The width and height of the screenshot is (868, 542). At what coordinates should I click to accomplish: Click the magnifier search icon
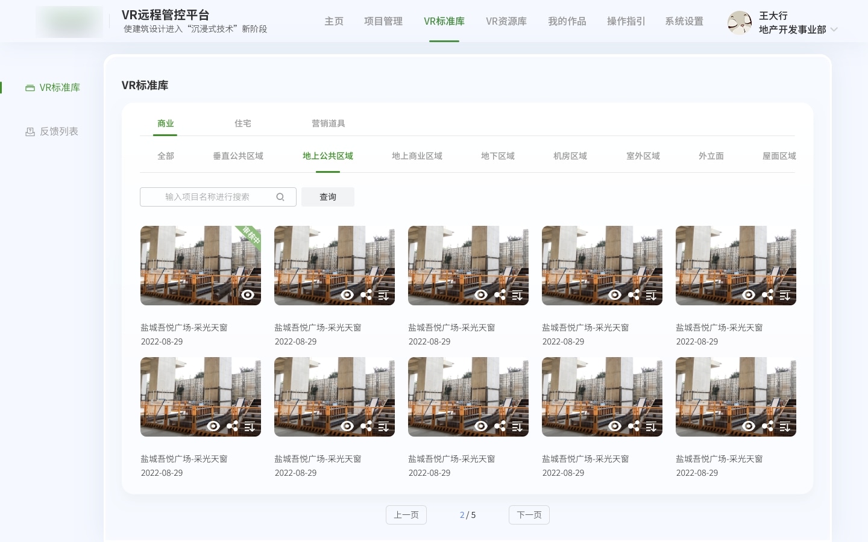pos(280,197)
